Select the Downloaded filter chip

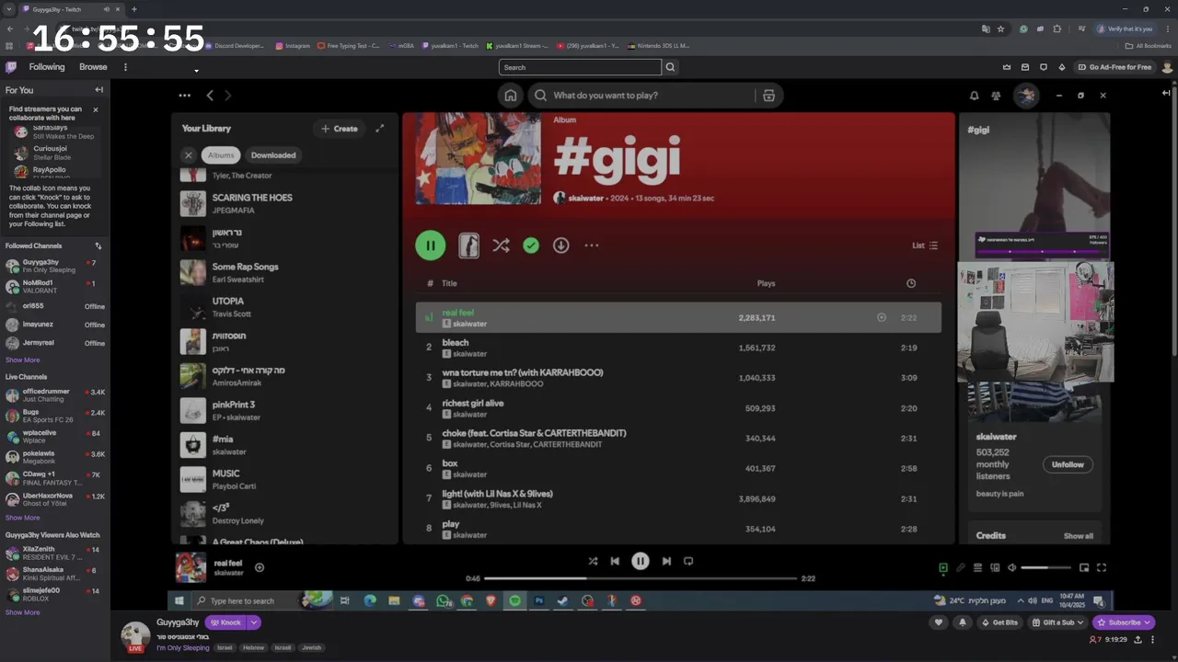pyautogui.click(x=273, y=155)
